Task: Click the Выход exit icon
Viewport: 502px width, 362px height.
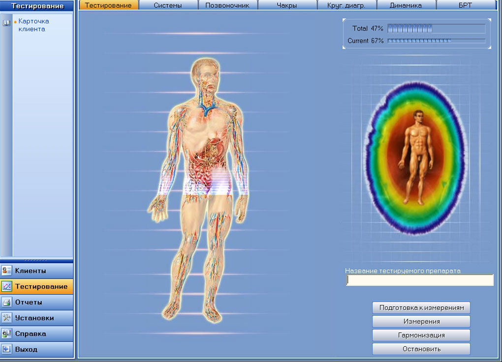Action: (x=6, y=349)
